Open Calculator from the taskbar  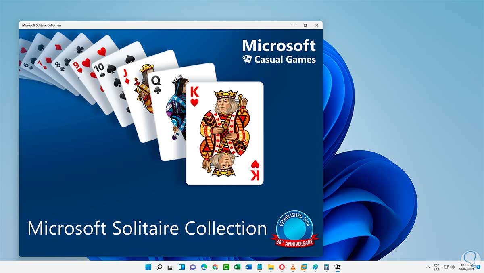coord(326,267)
